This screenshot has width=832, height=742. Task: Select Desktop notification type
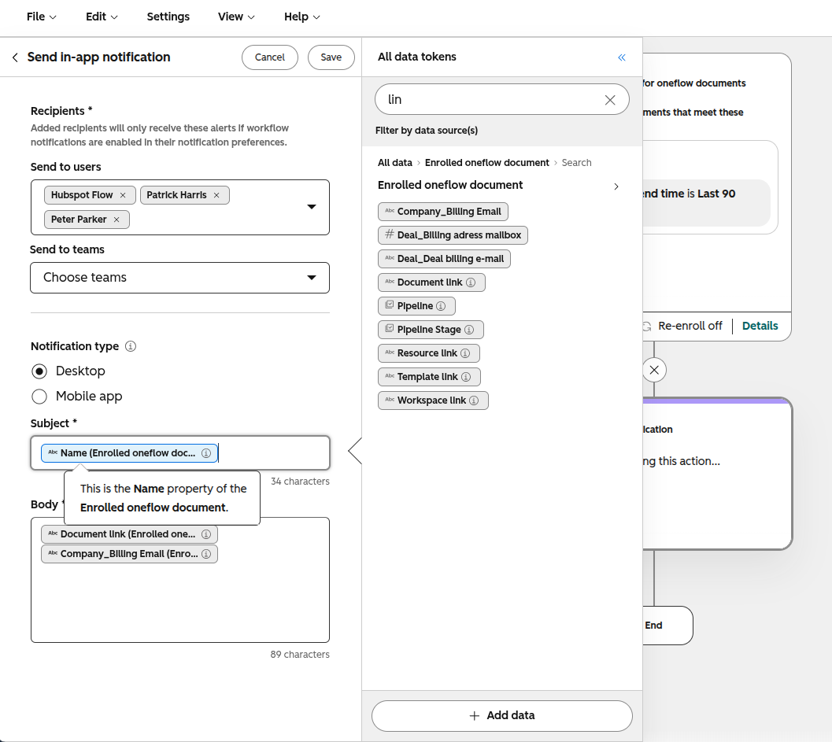click(x=39, y=371)
